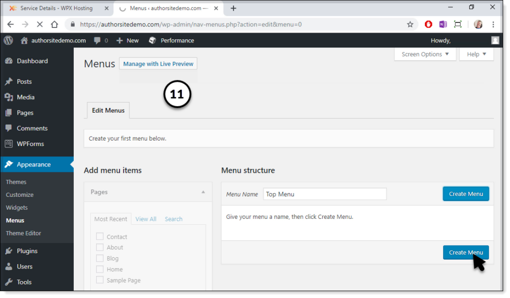Bookmark this page with star icon
This screenshot has width=510, height=298.
[410, 24]
